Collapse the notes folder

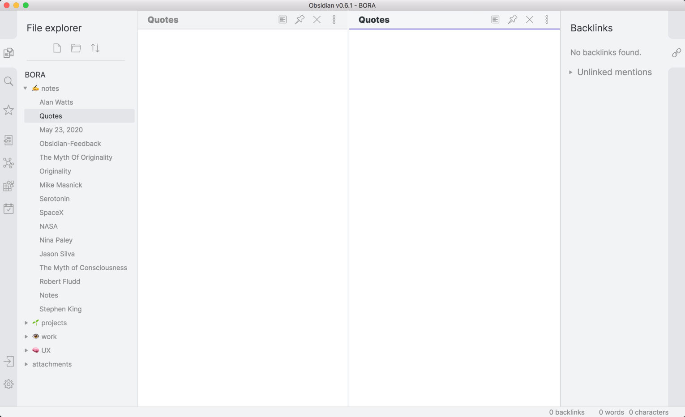point(26,88)
